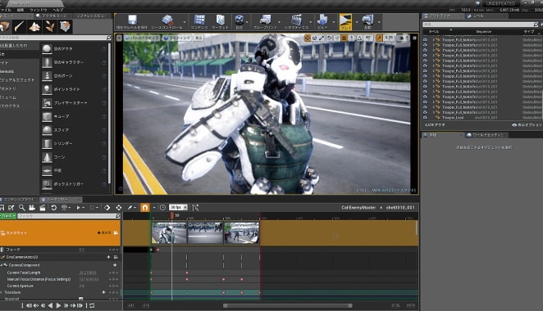Switch to the Content Browser tab
This screenshot has width=543, height=311.
(18, 200)
